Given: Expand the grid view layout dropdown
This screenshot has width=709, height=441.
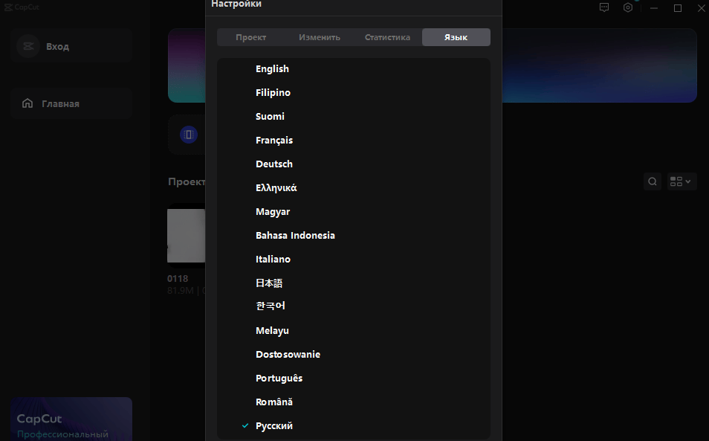Looking at the screenshot, I should 681,181.
